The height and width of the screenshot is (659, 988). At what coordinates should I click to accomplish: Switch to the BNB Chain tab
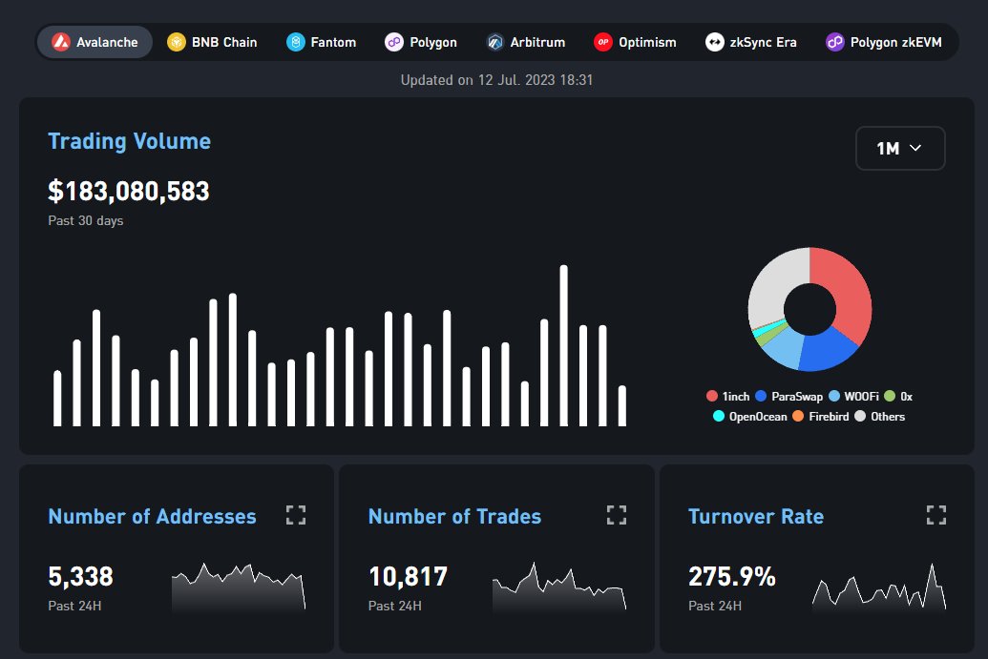point(211,41)
